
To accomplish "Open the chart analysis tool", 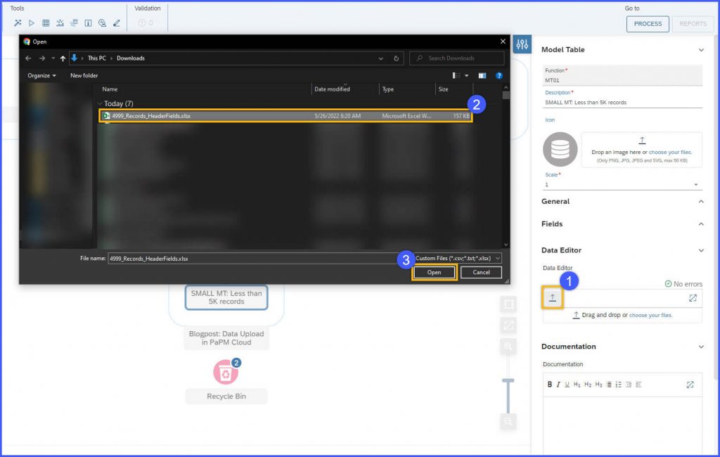I will (x=60, y=23).
